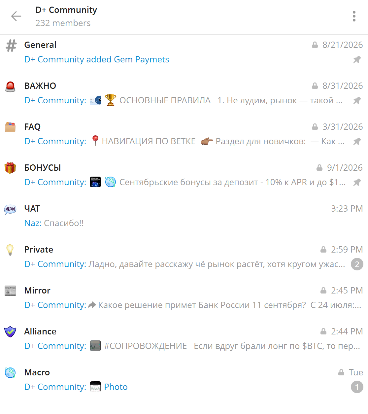
Task: Select the ЧАТ topic with Naz's message
Action: (x=184, y=216)
